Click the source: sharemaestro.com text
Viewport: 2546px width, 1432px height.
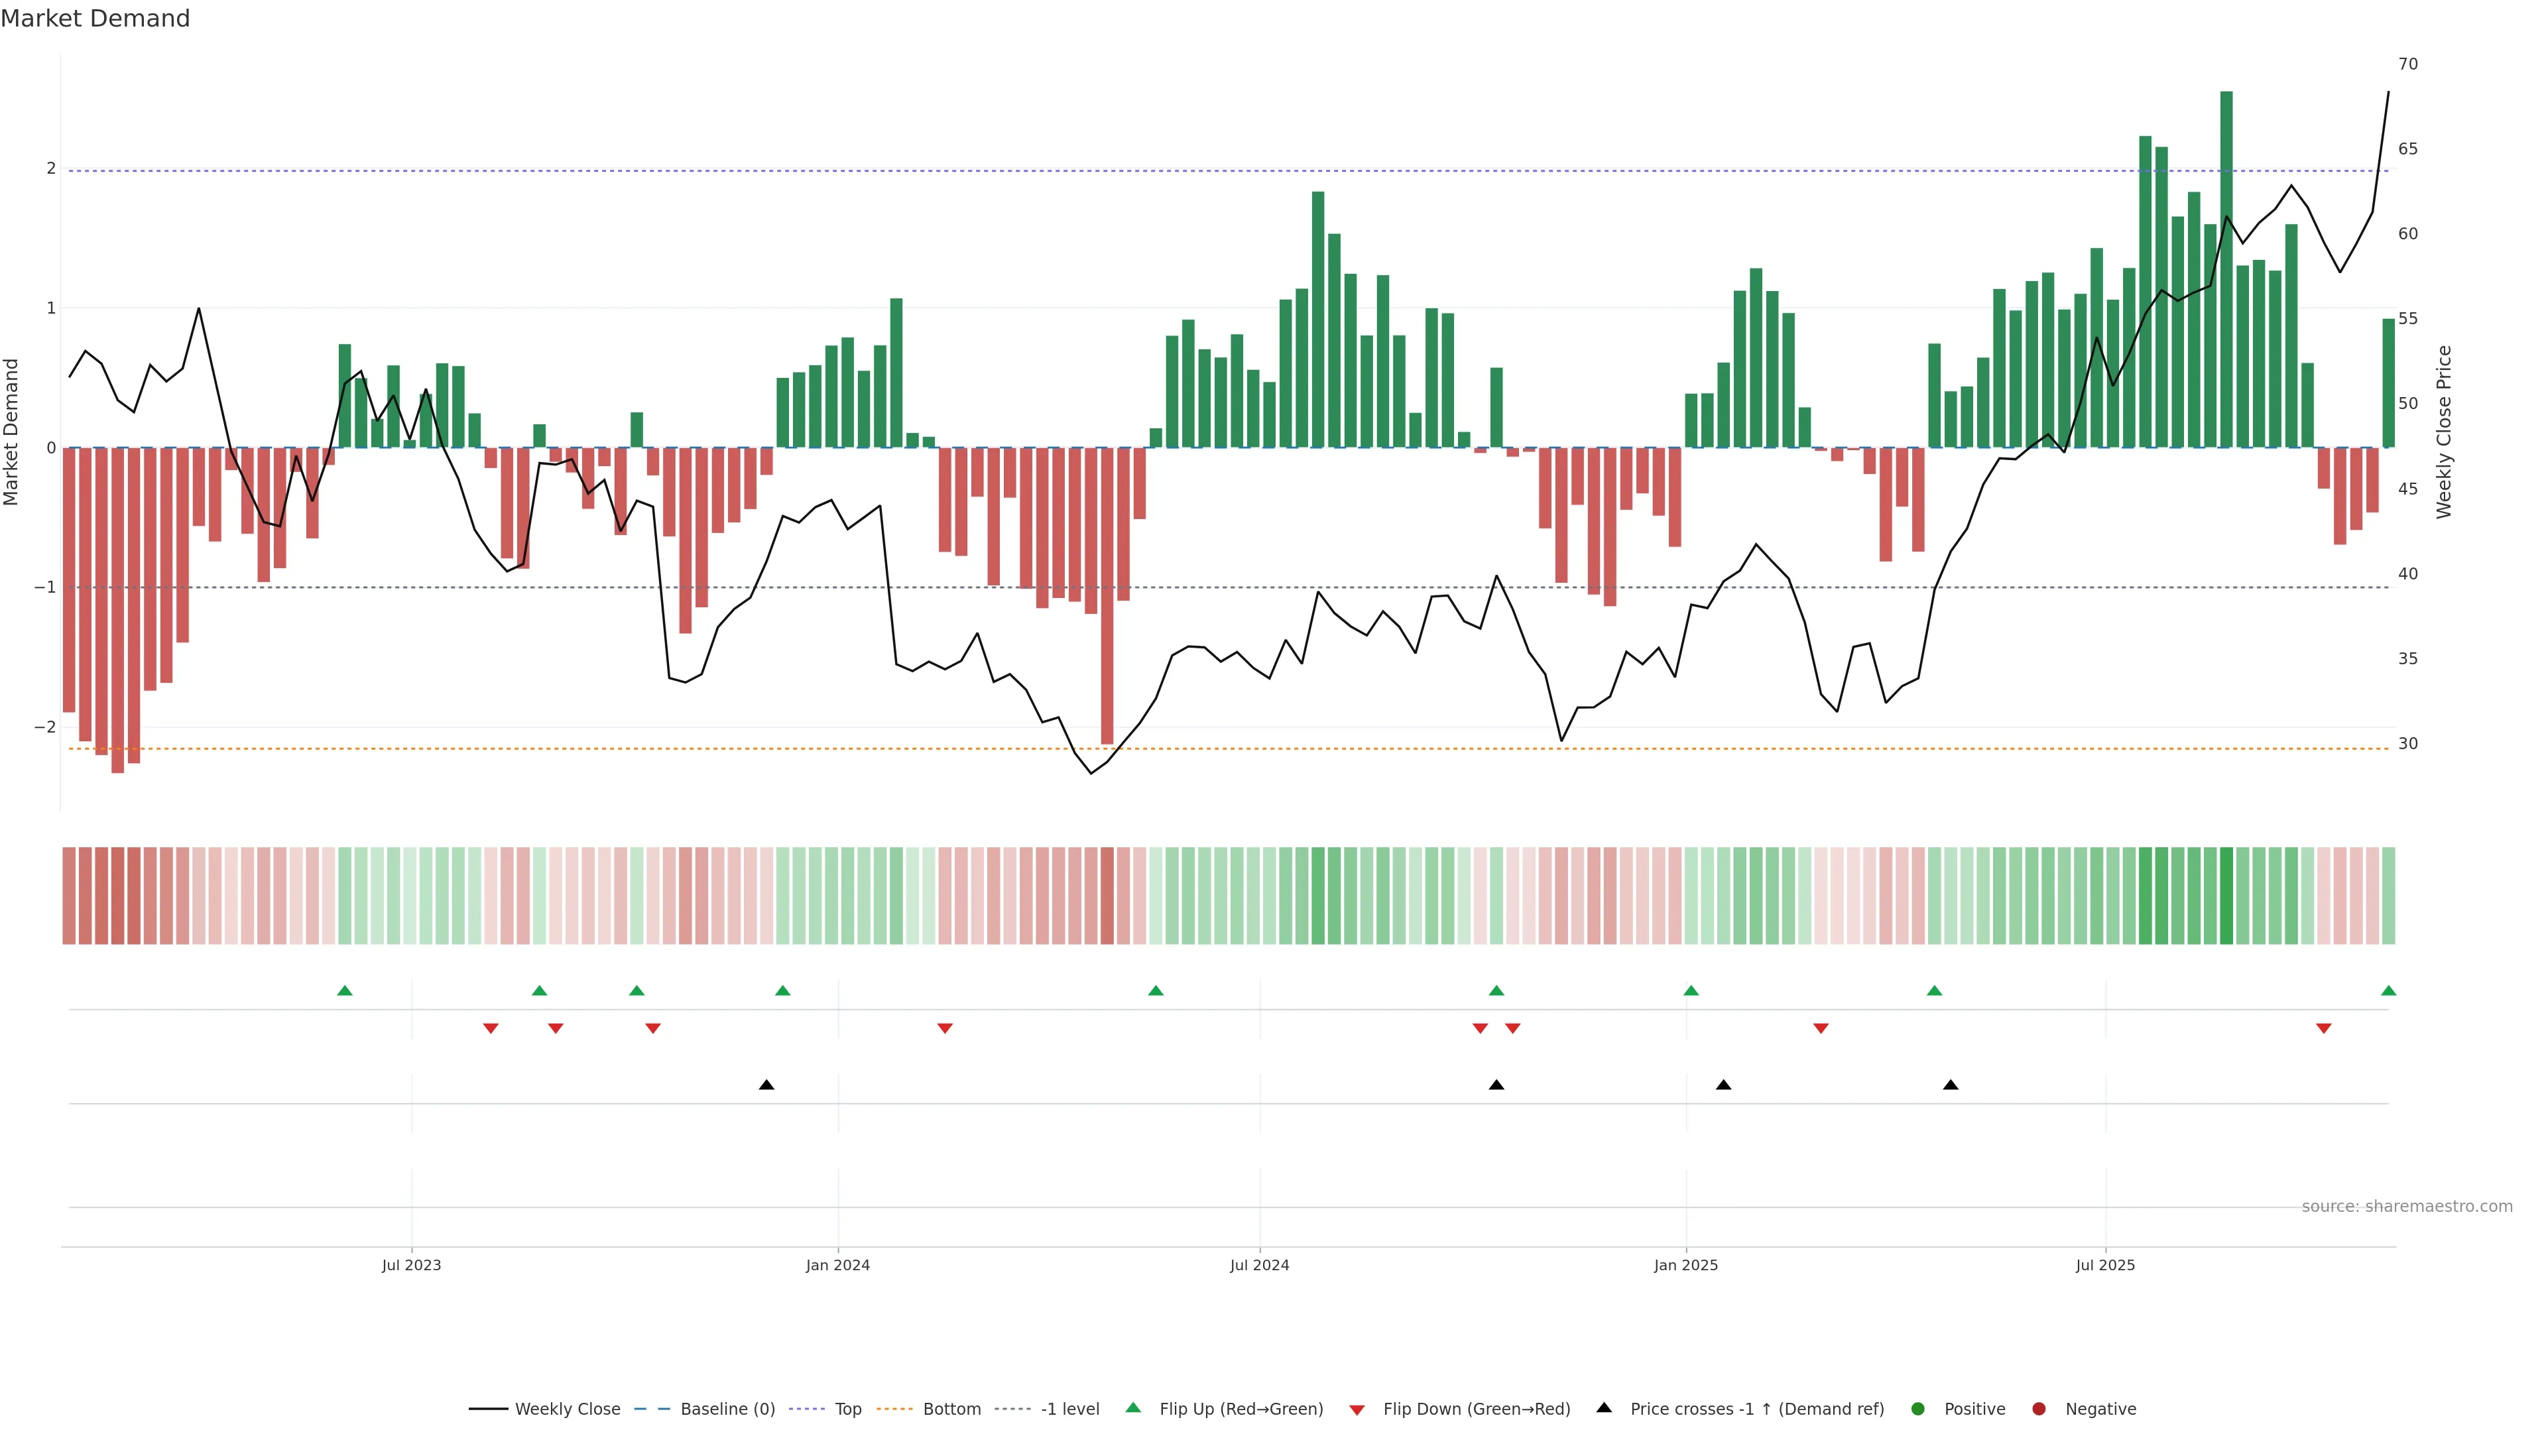click(x=2407, y=1207)
